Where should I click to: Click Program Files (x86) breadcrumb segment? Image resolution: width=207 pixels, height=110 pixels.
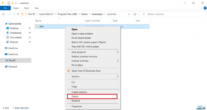click(67, 14)
